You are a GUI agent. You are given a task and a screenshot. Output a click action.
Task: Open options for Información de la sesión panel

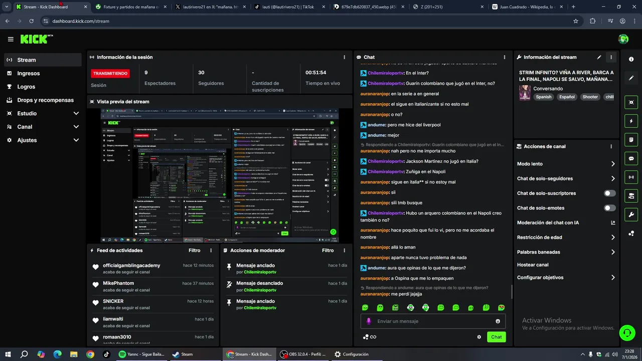(344, 57)
